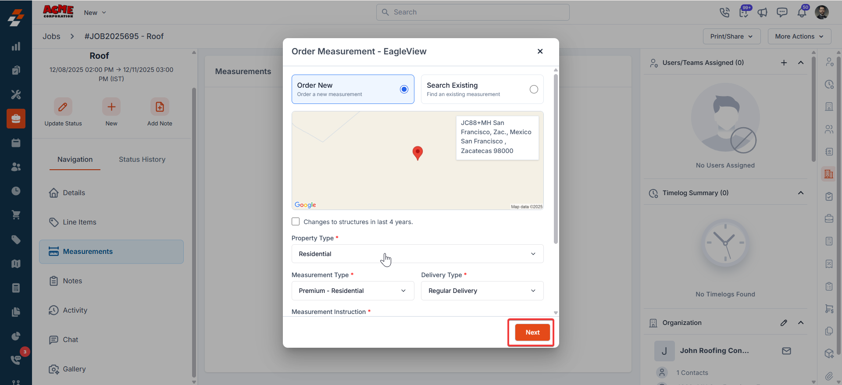The height and width of the screenshot is (385, 842).
Task: Open the calendar tasks icon with 99+ badge
Action: pyautogui.click(x=744, y=12)
